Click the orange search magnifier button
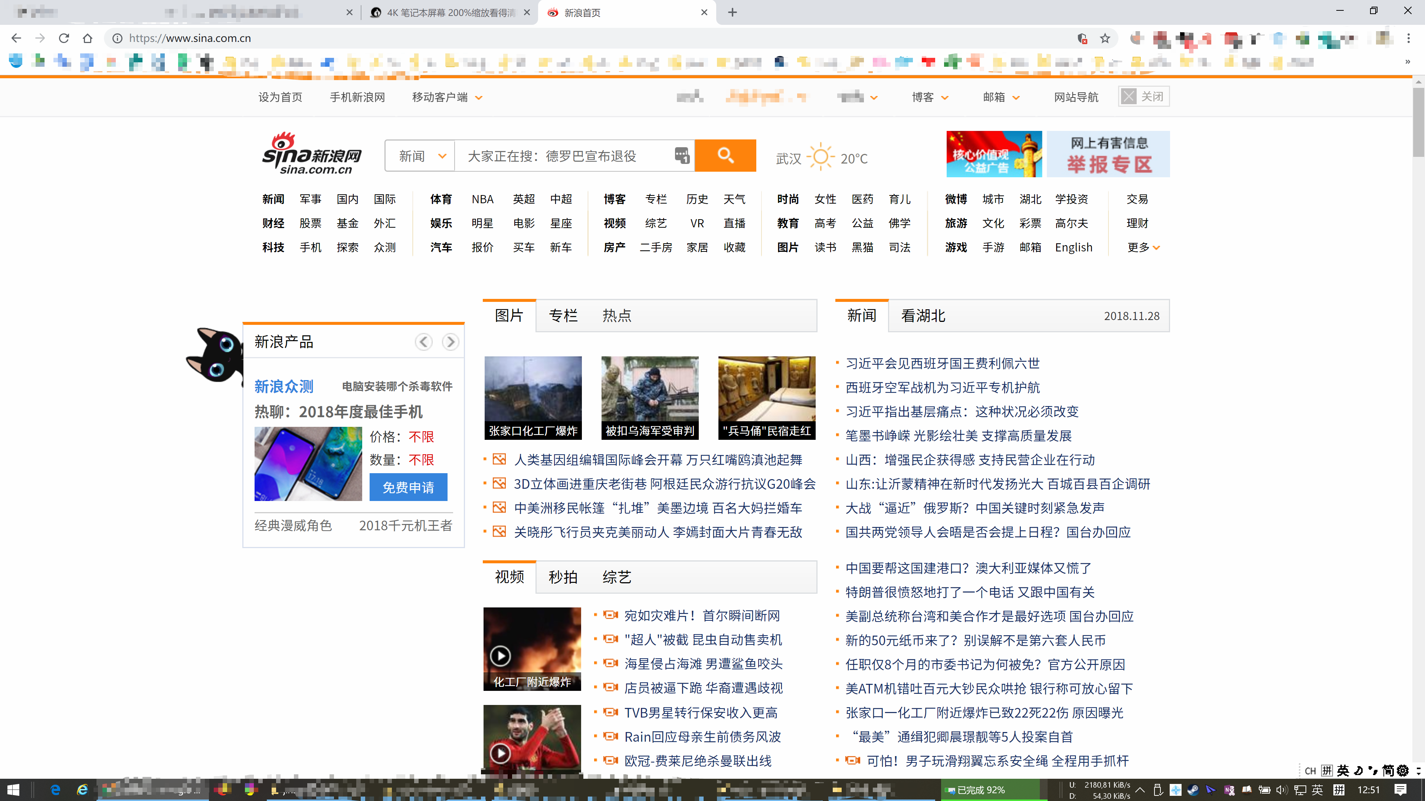This screenshot has width=1425, height=801. pyautogui.click(x=725, y=155)
